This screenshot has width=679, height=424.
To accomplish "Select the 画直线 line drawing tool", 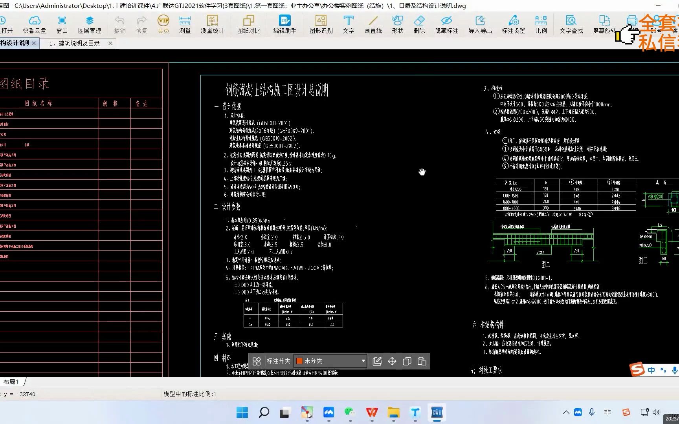I will tap(373, 24).
